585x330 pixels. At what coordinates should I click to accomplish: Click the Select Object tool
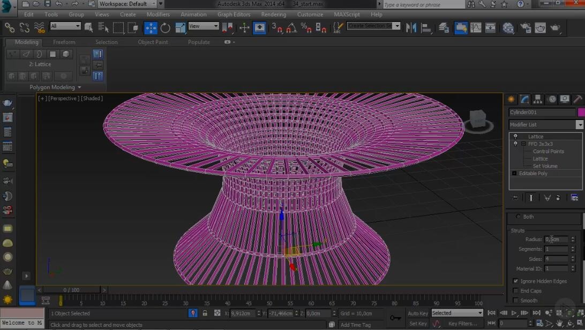(x=89, y=28)
